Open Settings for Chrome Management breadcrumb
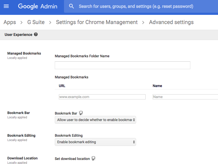 point(97,22)
